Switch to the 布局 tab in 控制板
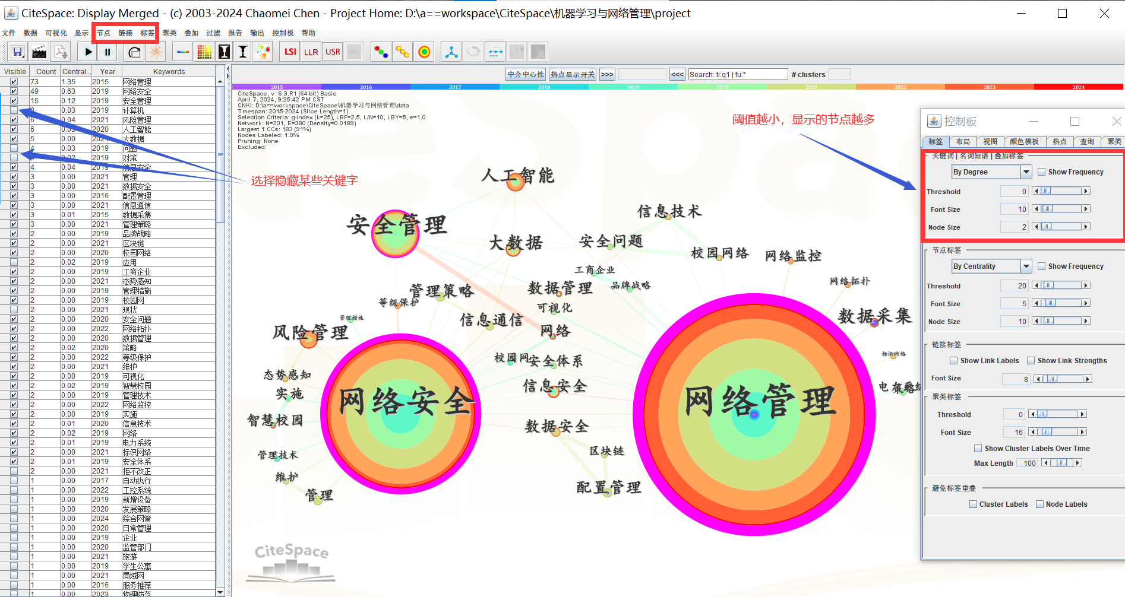Screen dimensions: 1125x597 coord(963,142)
